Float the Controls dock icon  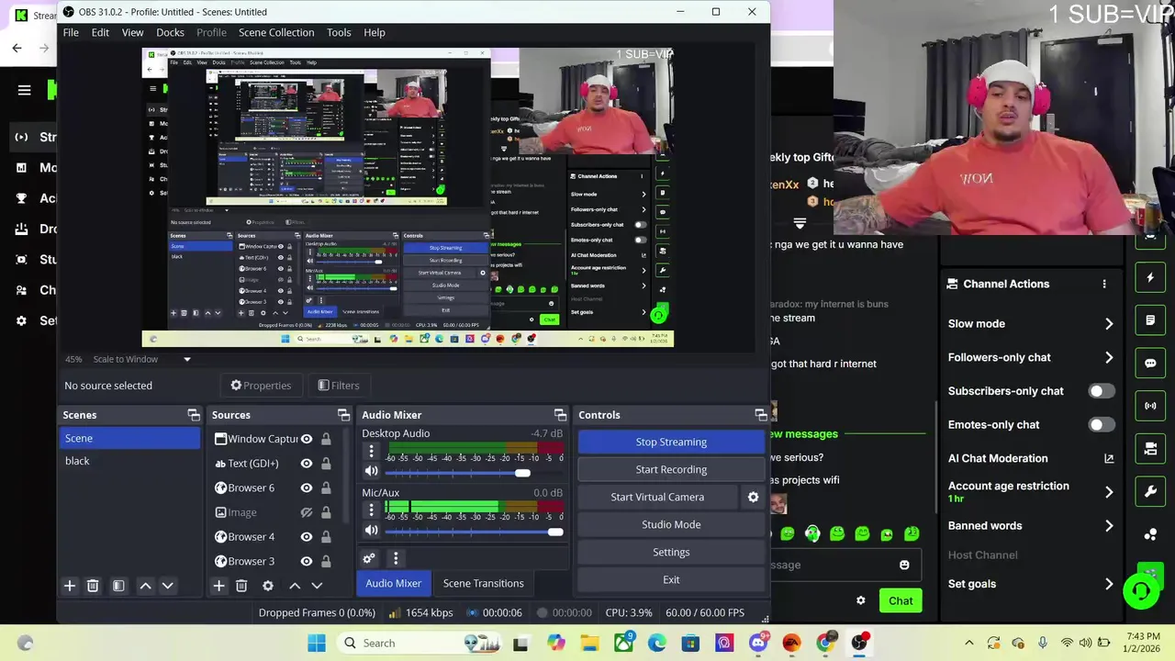(761, 415)
